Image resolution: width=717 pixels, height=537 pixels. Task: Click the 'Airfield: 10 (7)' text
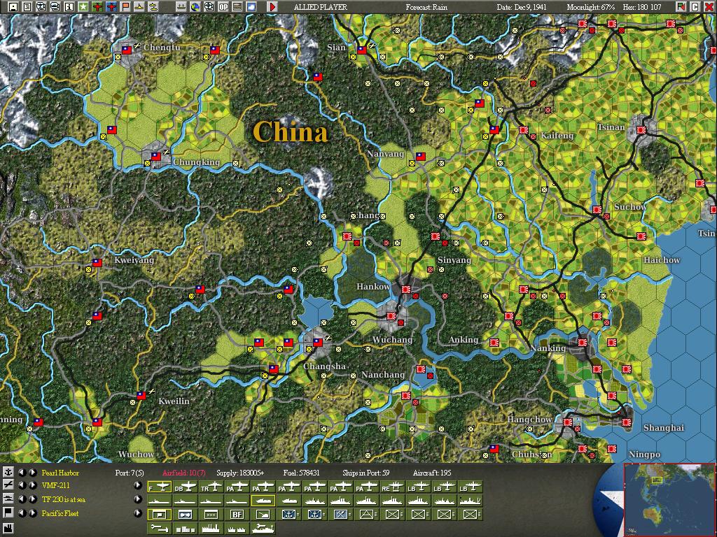(184, 473)
